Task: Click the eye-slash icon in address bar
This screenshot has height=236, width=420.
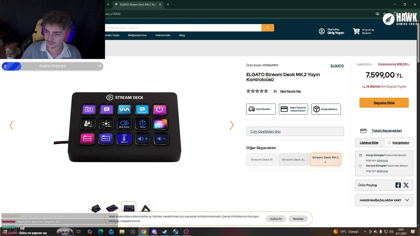Action: (377, 14)
